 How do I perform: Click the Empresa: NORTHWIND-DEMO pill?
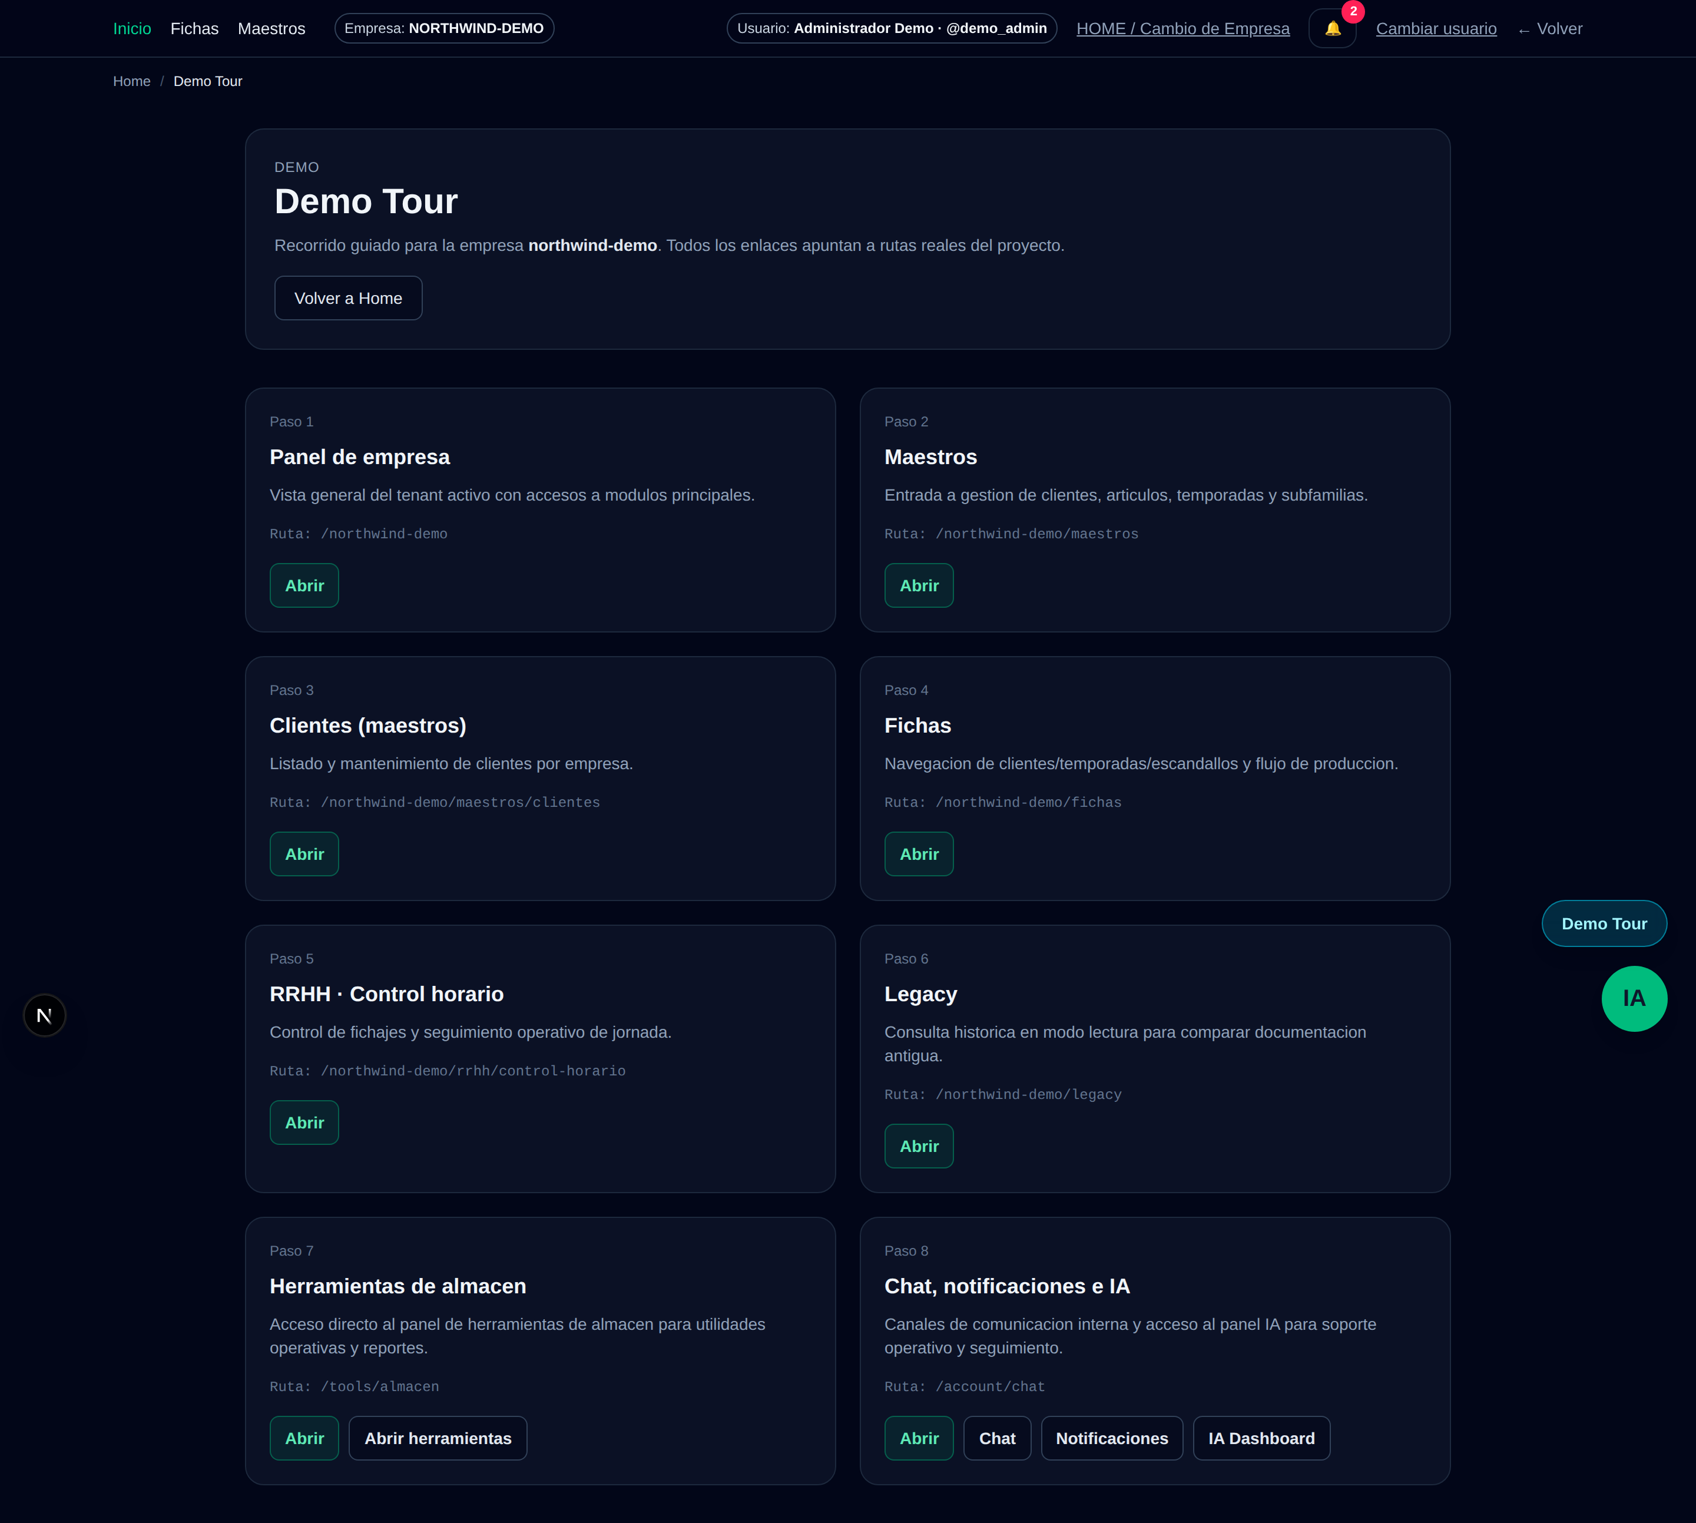pyautogui.click(x=443, y=28)
